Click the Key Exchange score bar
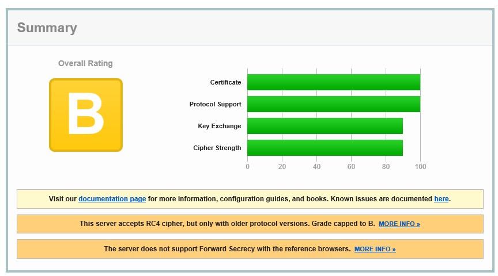Image resolution: width=498 pixels, height=276 pixels. [325, 126]
